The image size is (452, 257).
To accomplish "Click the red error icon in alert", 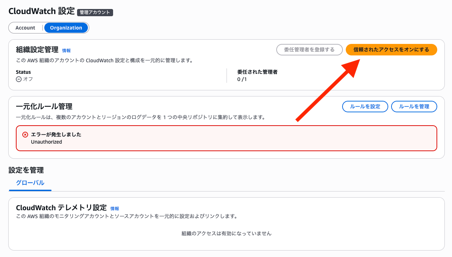I will pos(25,135).
